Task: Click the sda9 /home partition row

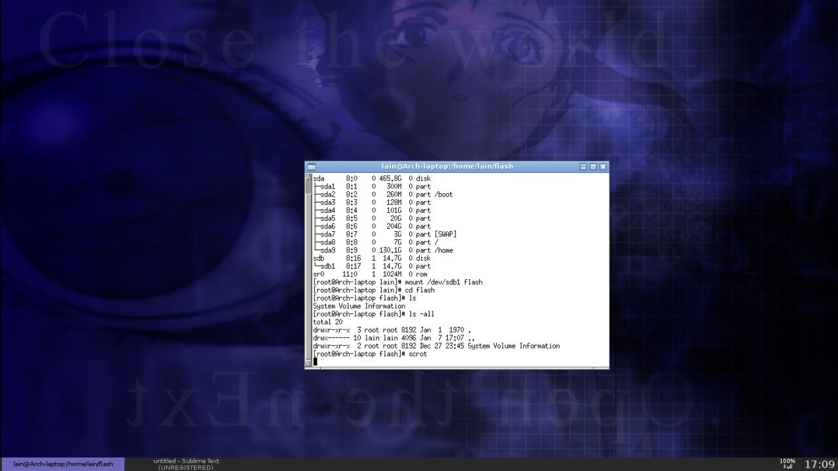Action: click(x=383, y=250)
